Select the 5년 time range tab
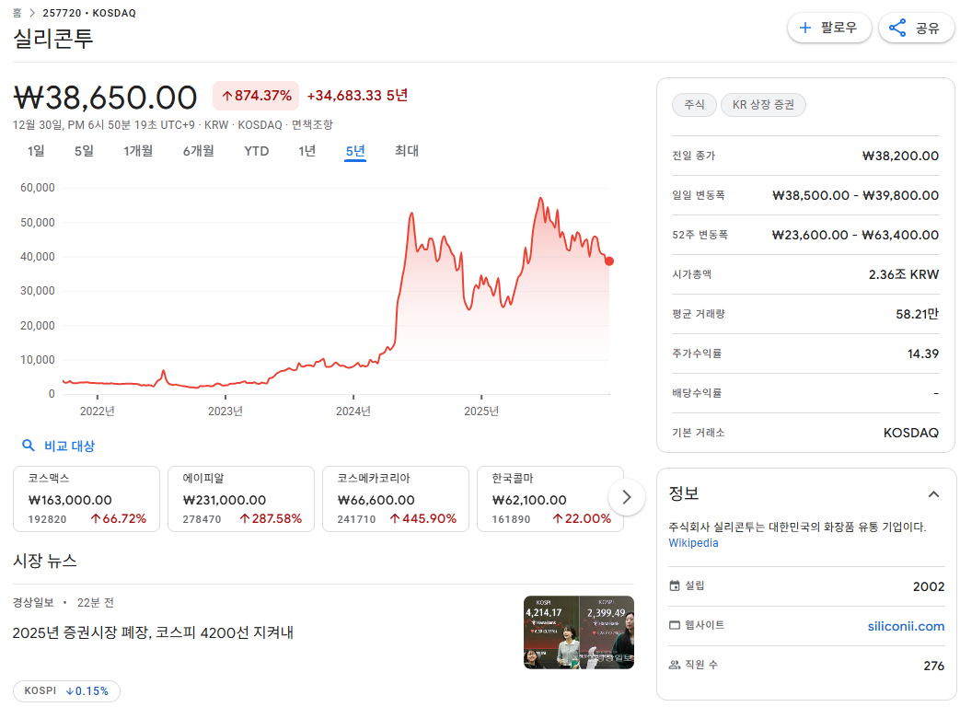 coord(355,151)
